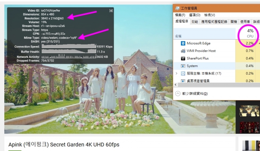Click SharePort Plus process icon
The width and height of the screenshot is (260, 151).
[x=183, y=58]
